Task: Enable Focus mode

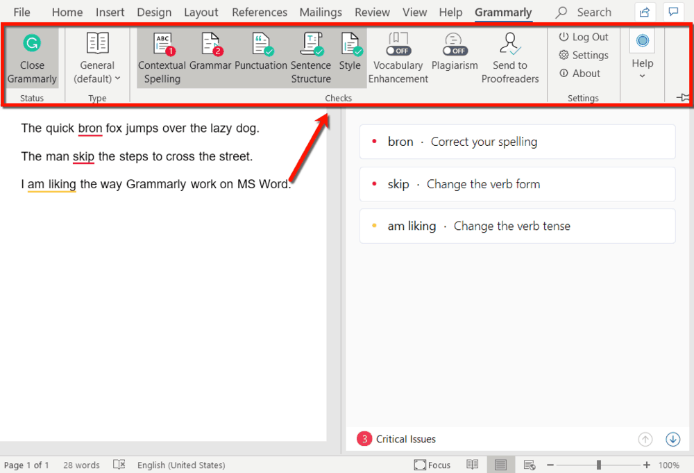Action: click(432, 465)
